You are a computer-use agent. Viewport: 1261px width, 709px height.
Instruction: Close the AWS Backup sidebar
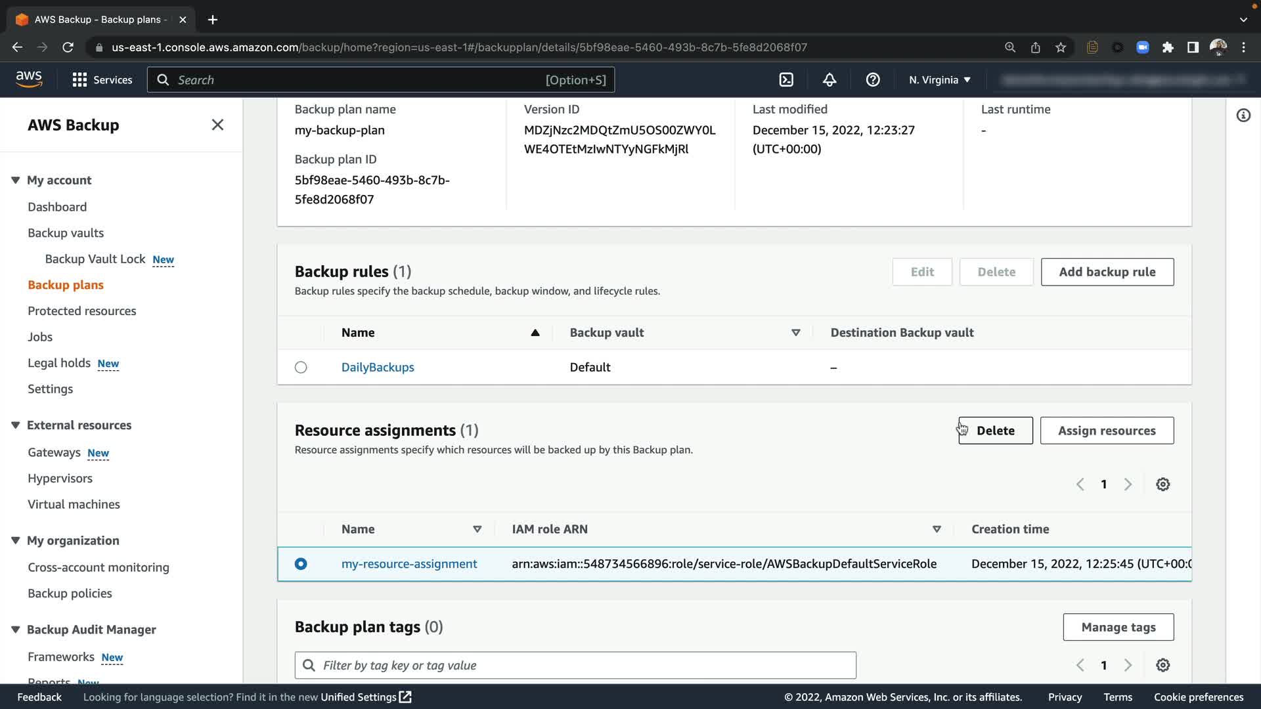coord(217,125)
